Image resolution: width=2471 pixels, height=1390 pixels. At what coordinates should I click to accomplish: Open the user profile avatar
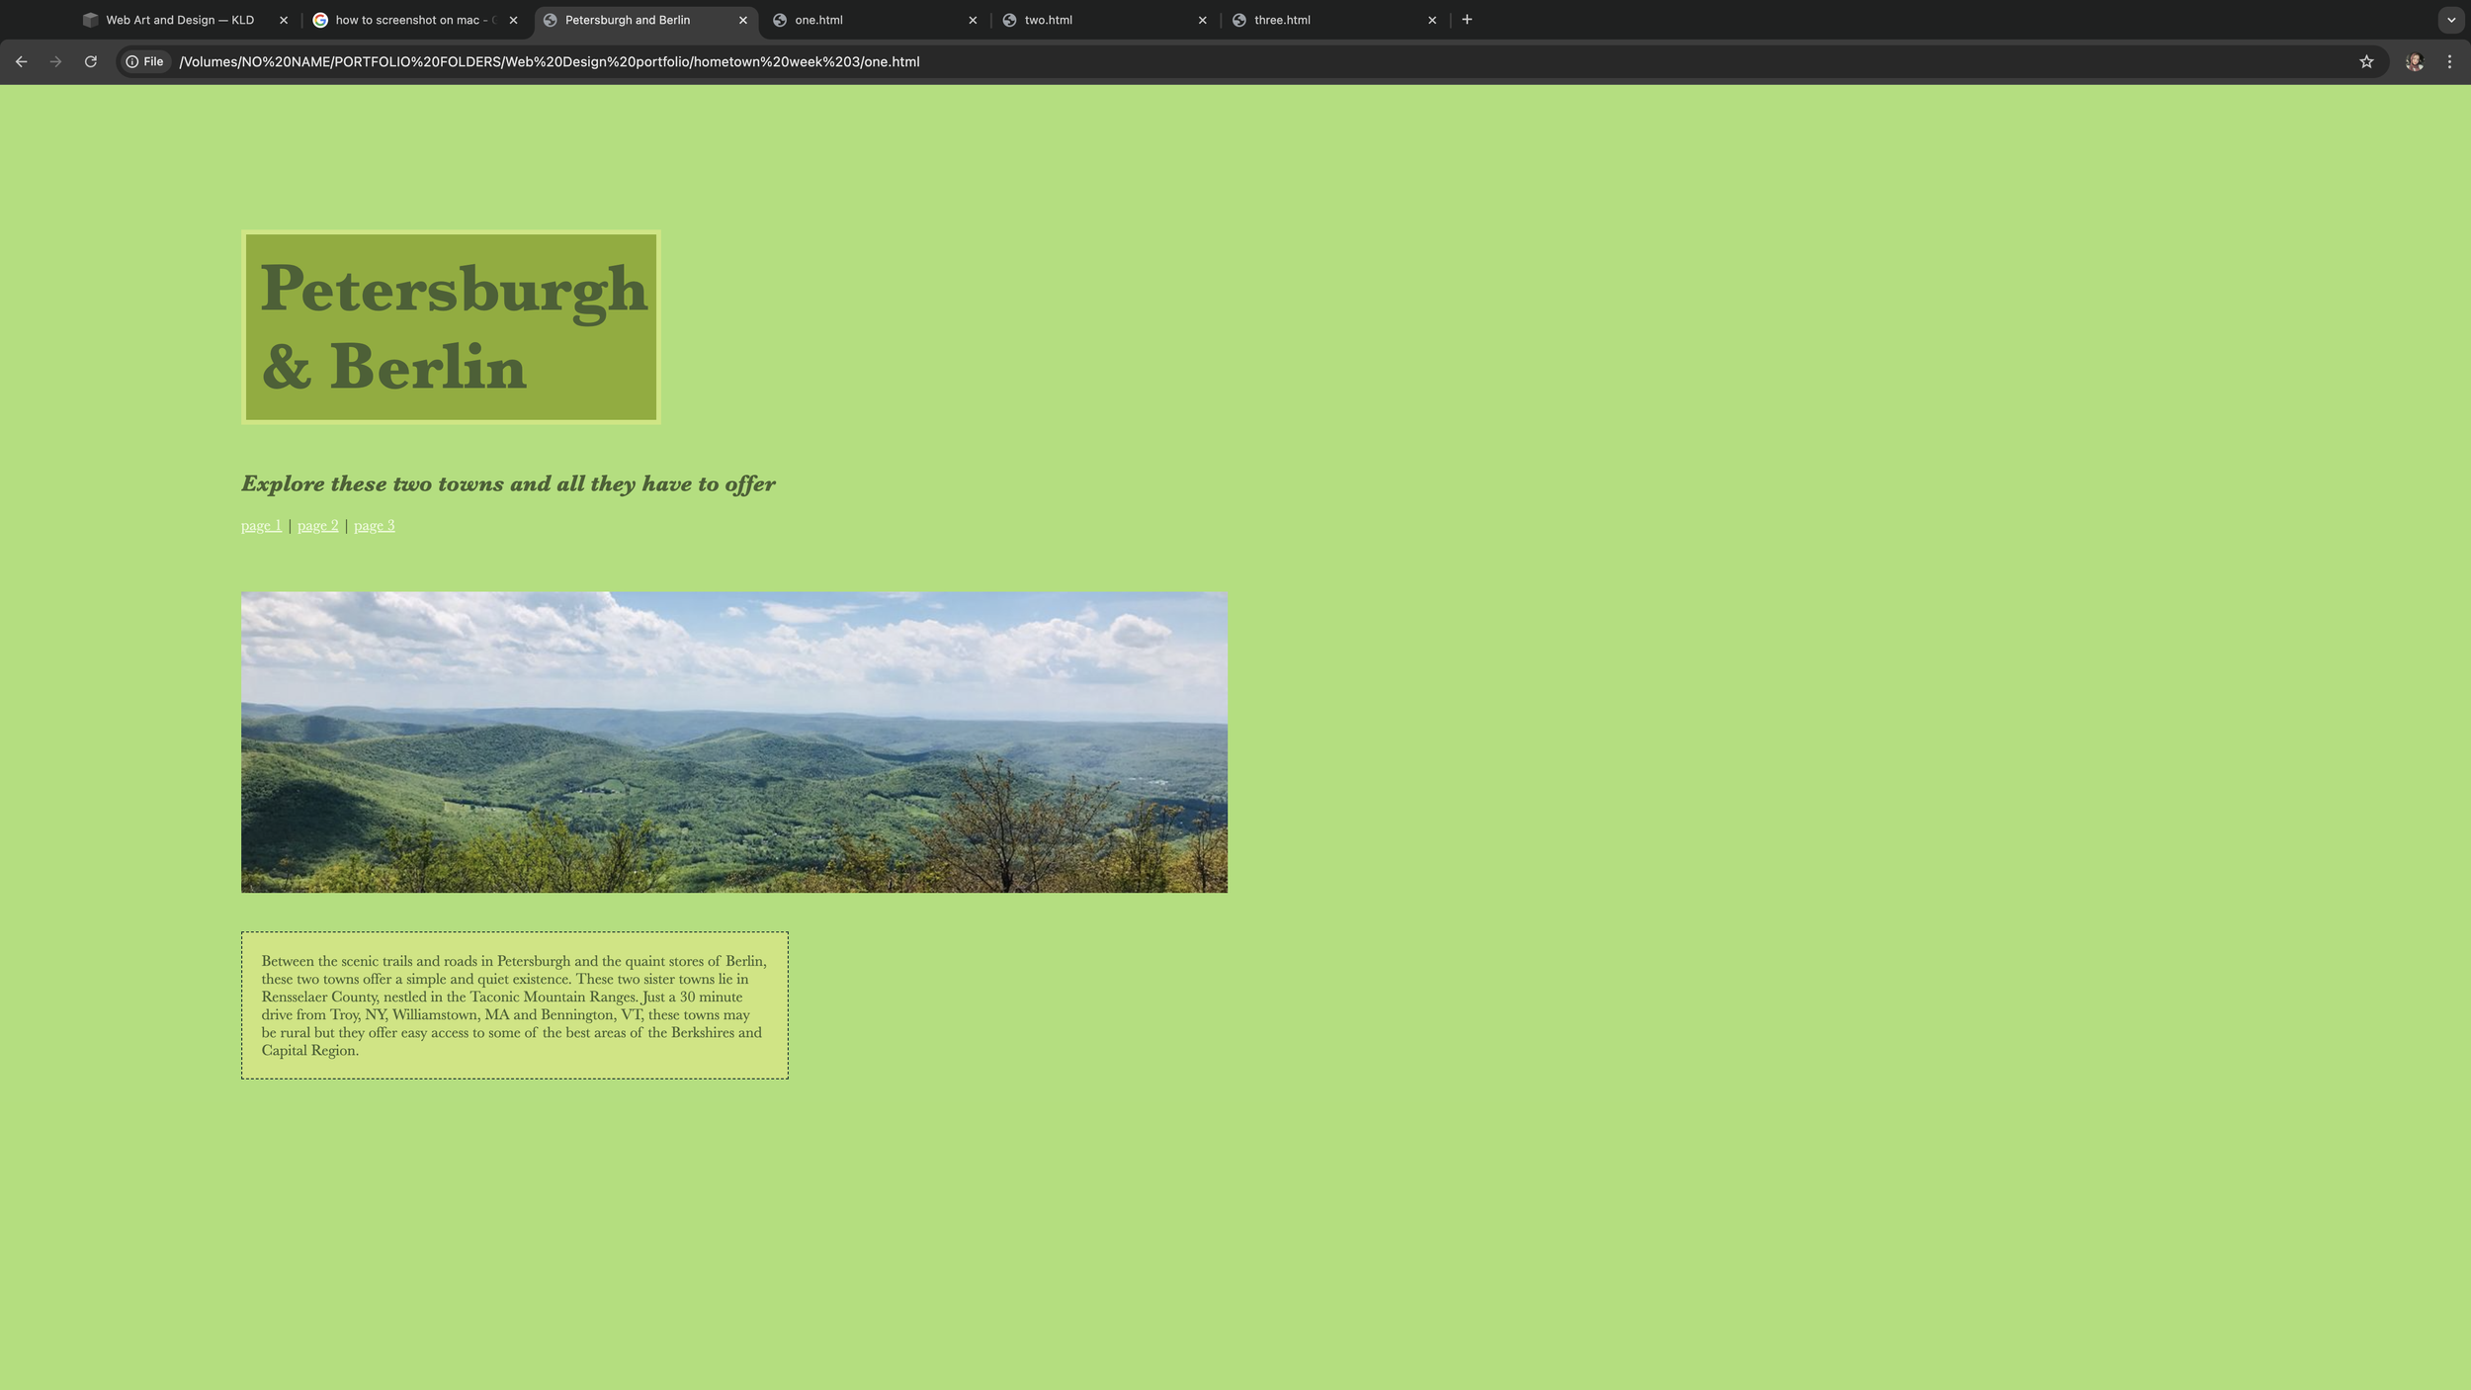2414,61
